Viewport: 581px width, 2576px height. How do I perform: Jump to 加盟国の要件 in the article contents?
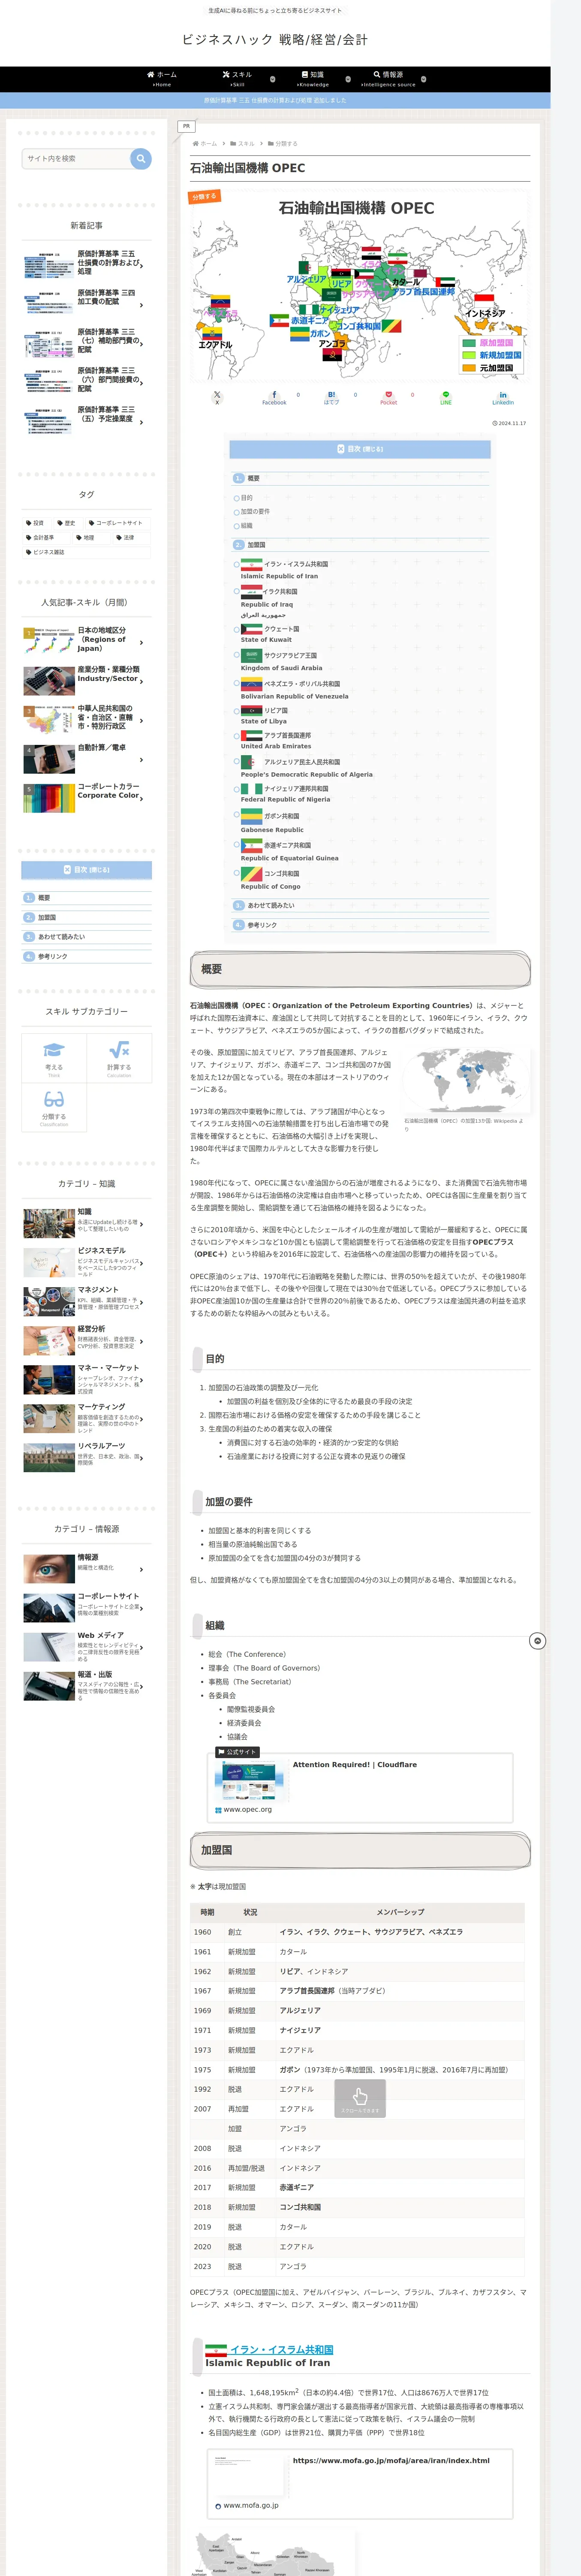pos(255,512)
